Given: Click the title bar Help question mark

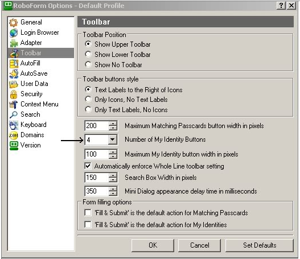Looking at the screenshot, I should [281, 5].
